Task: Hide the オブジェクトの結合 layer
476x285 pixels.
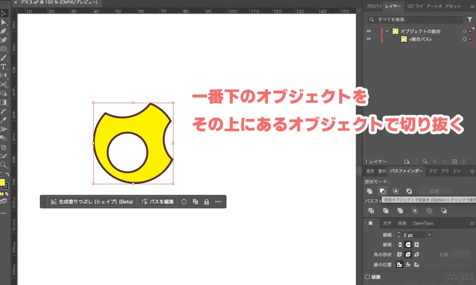Action: 369,31
